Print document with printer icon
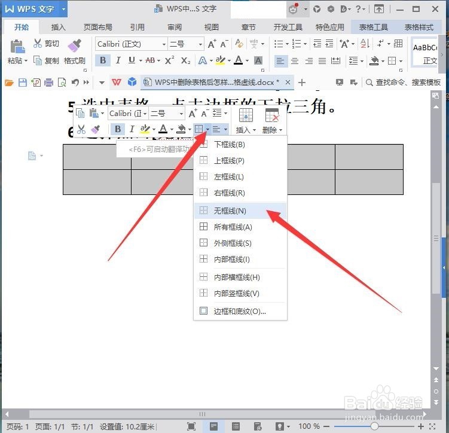449x433 pixels. pyautogui.click(x=48, y=83)
